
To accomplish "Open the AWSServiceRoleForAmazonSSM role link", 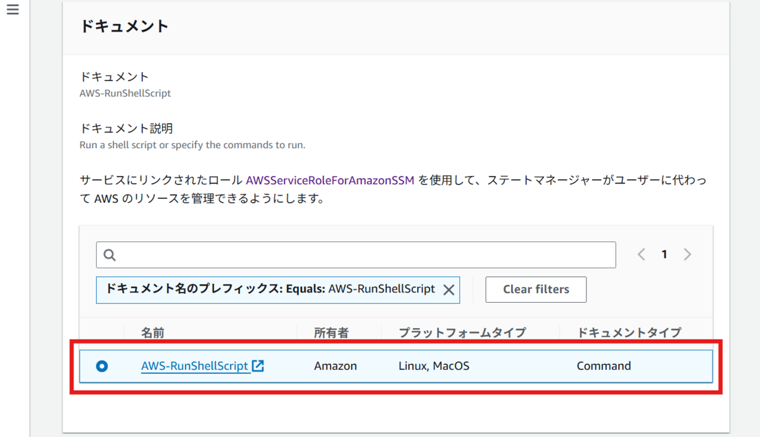I will 330,180.
